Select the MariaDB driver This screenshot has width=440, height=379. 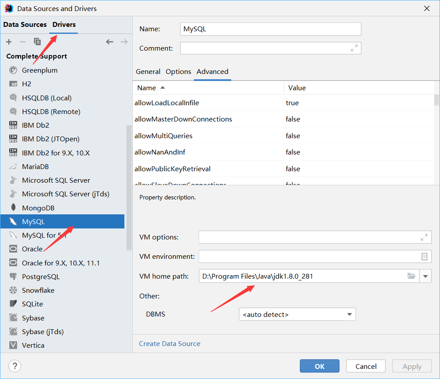(x=62, y=166)
